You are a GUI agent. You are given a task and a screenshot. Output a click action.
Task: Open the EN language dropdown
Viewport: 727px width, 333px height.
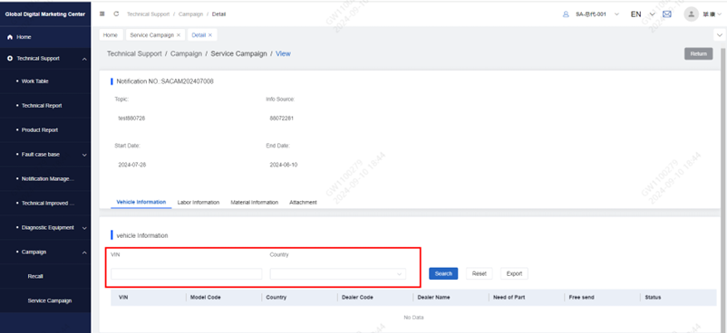[653, 14]
